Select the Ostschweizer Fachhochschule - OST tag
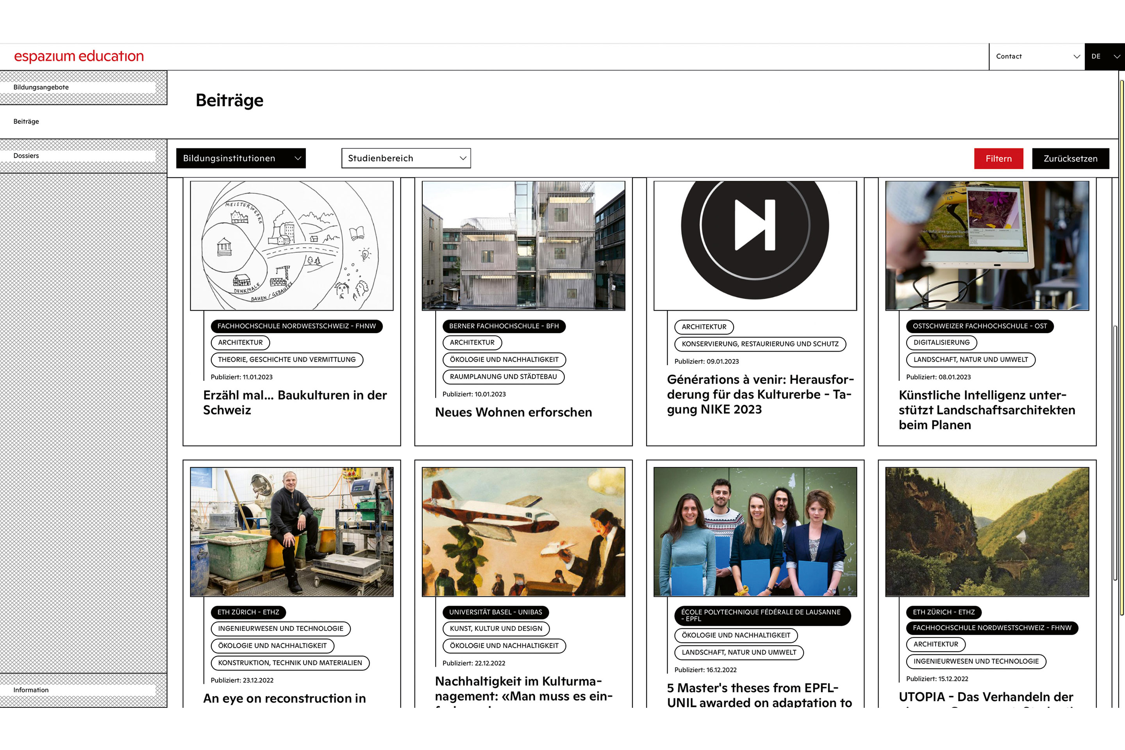1125x750 pixels. point(980,326)
